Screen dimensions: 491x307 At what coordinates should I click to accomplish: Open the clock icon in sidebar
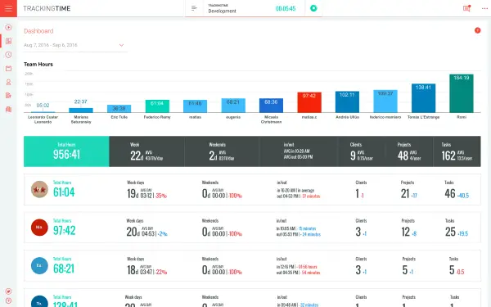8,55
